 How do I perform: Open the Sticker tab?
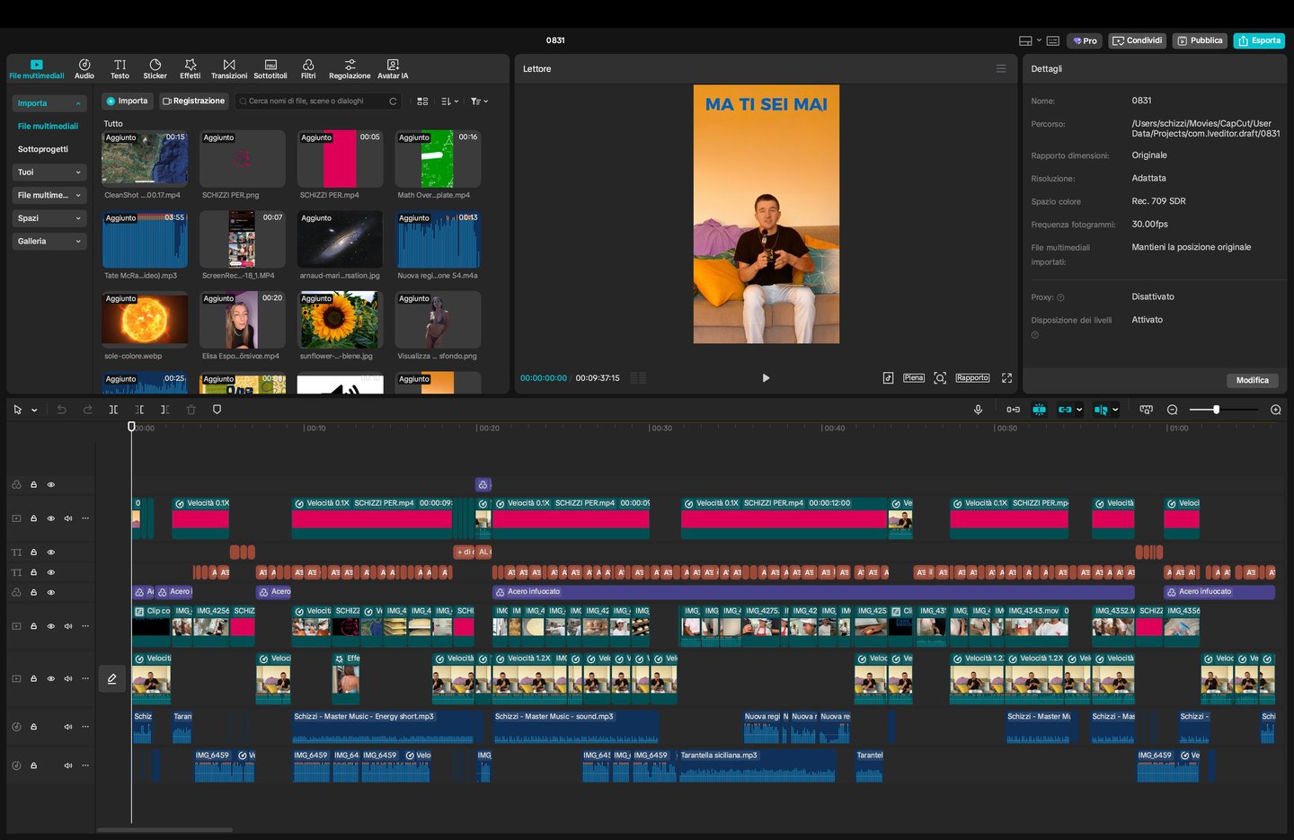point(155,69)
